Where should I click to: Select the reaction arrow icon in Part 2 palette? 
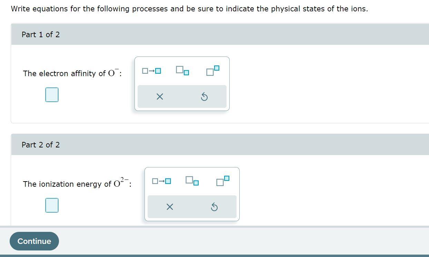coord(161,181)
